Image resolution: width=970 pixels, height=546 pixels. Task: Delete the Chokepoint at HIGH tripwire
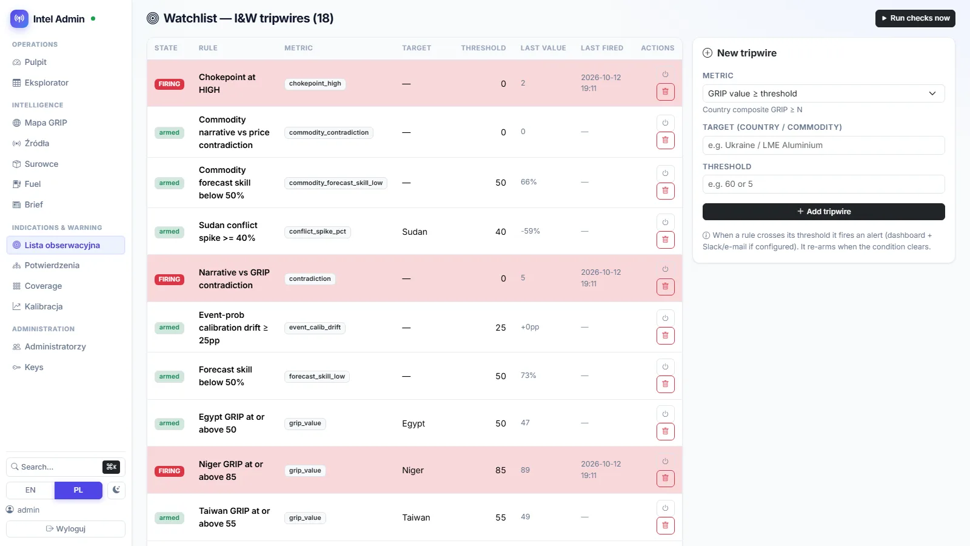665,92
